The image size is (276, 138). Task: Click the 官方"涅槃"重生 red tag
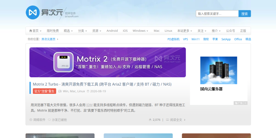(45, 91)
